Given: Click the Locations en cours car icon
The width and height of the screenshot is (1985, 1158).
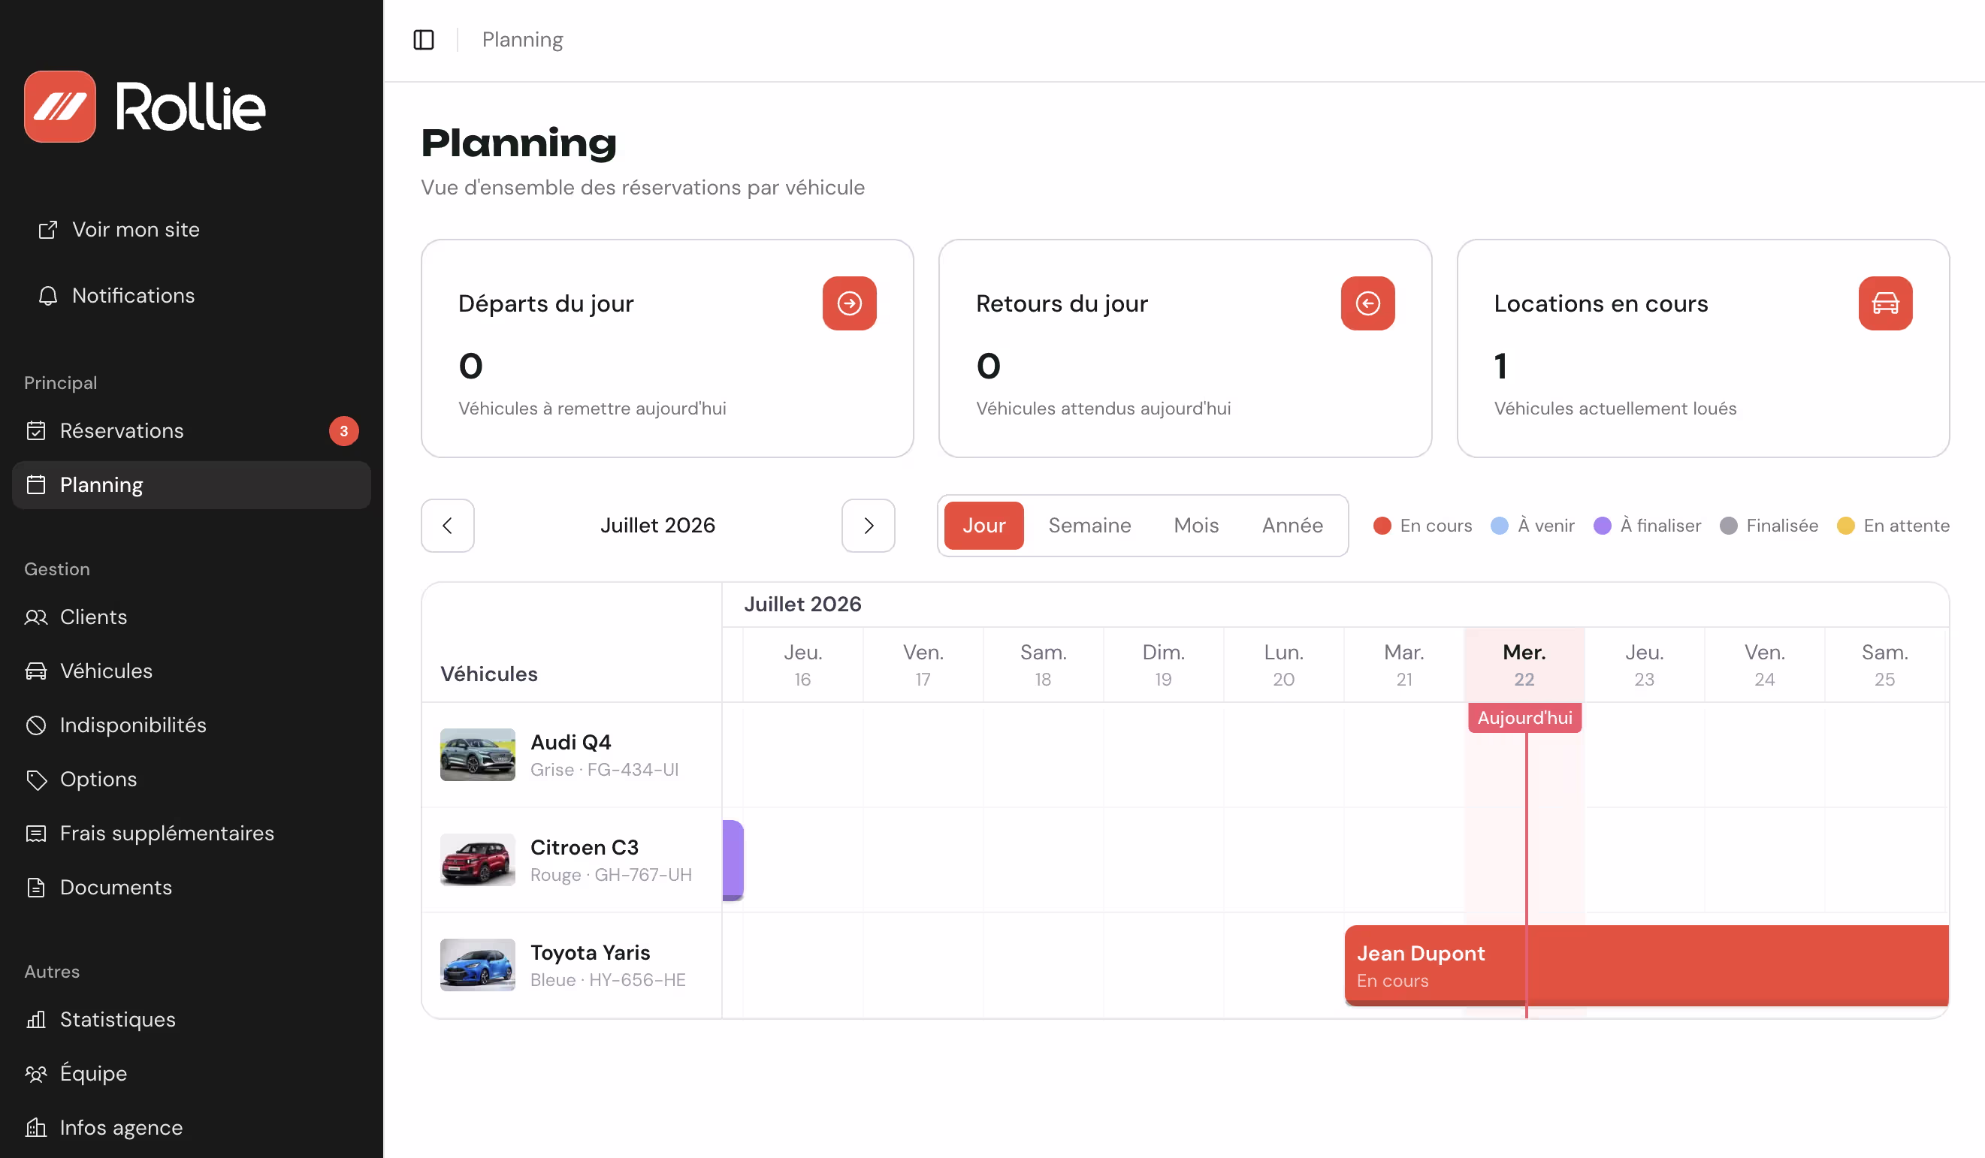Looking at the screenshot, I should tap(1885, 303).
